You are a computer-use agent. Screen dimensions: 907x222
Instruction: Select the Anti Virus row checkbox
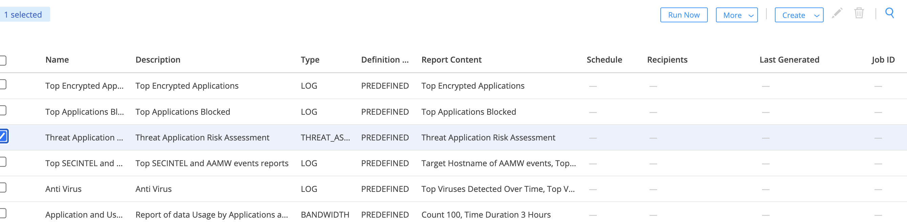pyautogui.click(x=2, y=188)
